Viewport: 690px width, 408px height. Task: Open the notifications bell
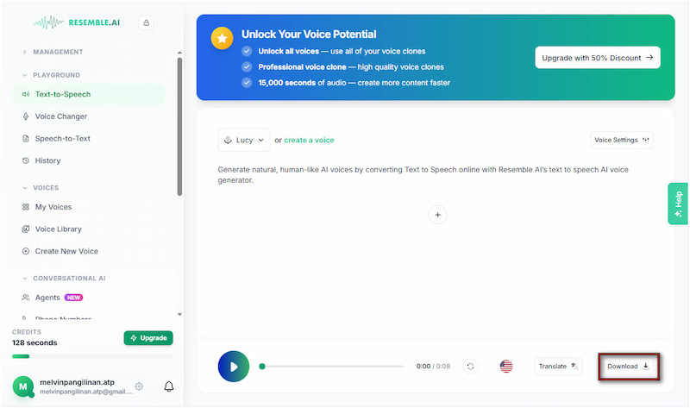[169, 386]
